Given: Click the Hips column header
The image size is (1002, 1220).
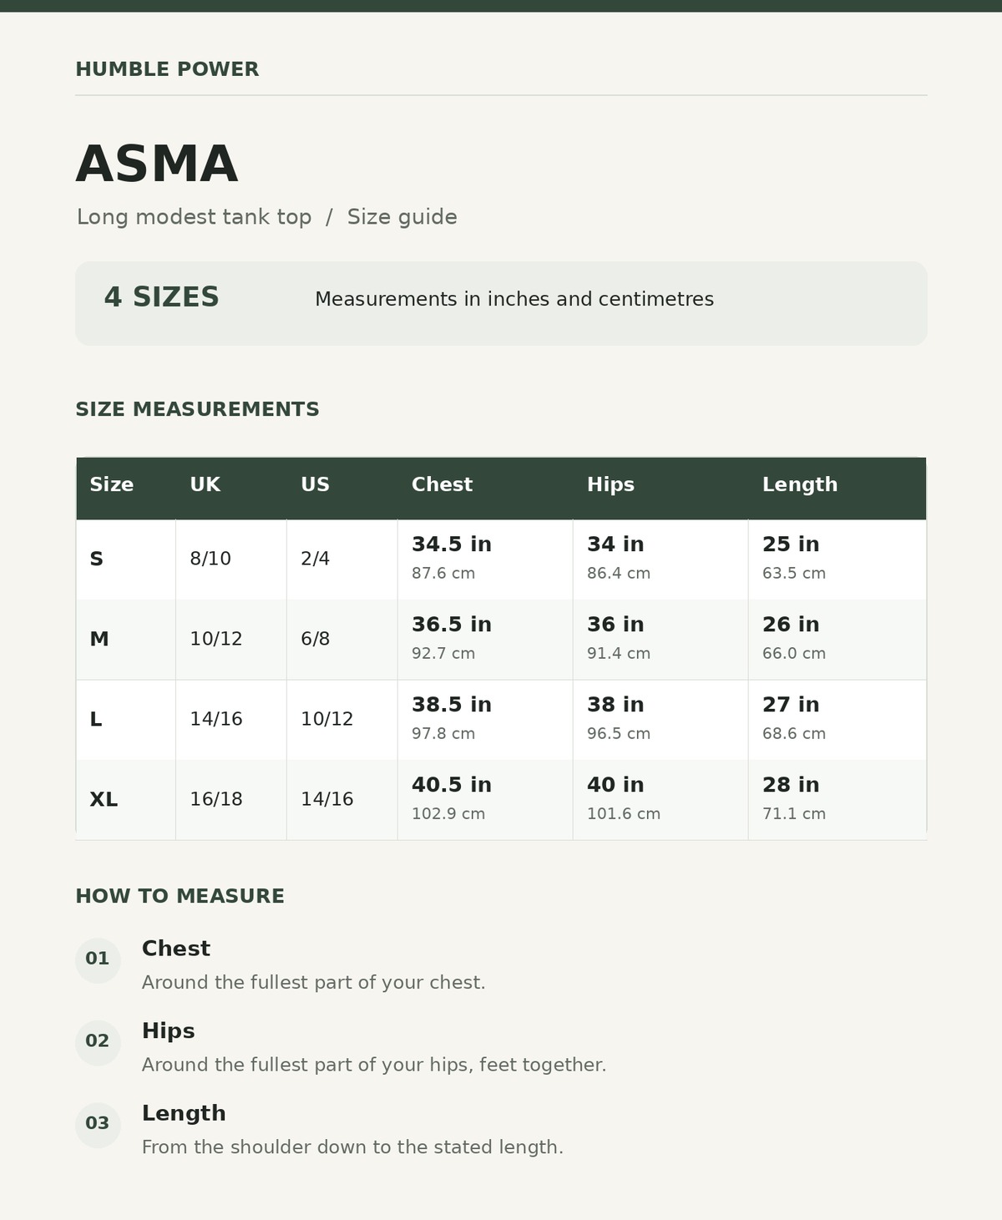Looking at the screenshot, I should (x=610, y=484).
